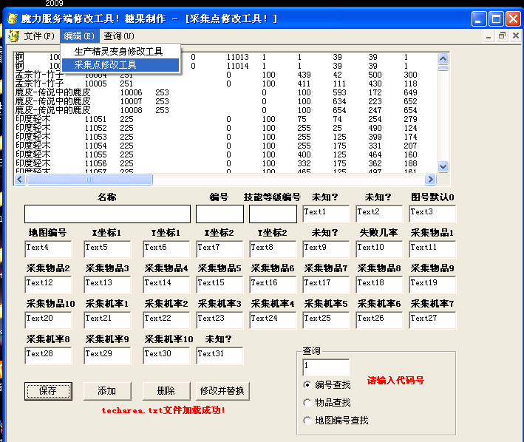Restore the inner child window via menu bar button

tap(503, 35)
